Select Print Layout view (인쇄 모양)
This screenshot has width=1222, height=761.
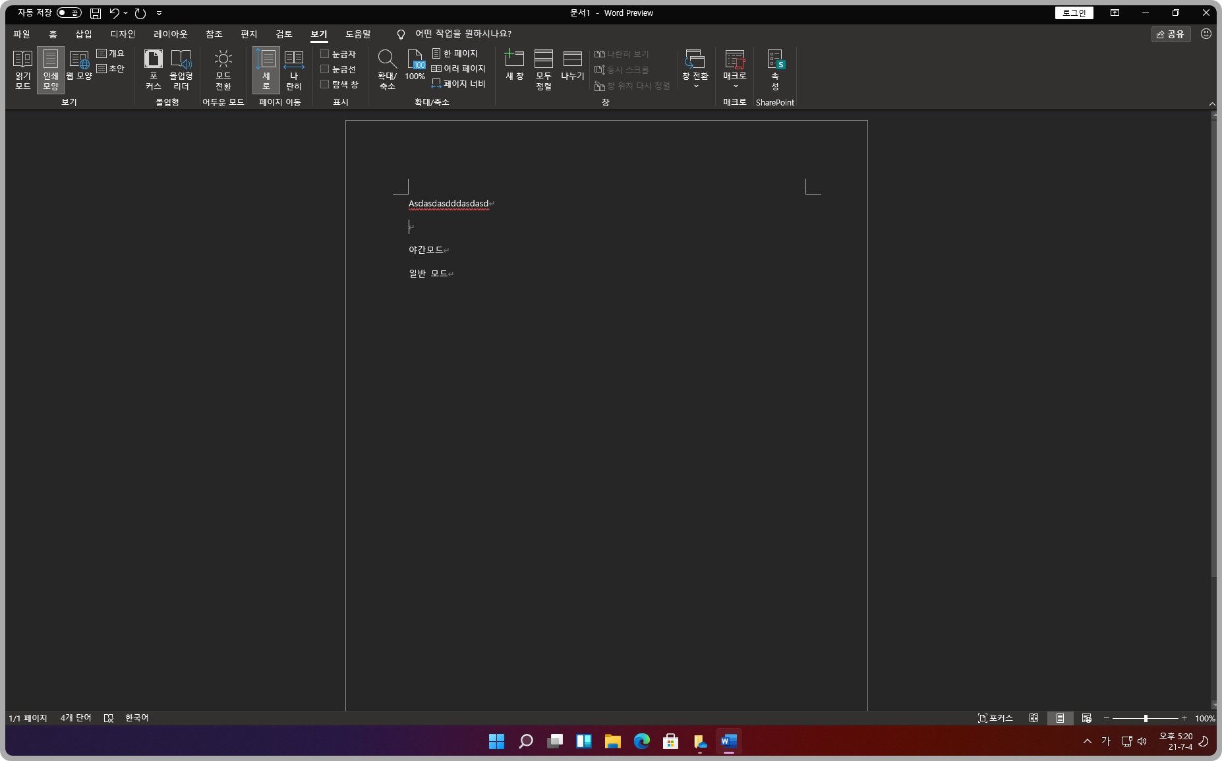51,70
